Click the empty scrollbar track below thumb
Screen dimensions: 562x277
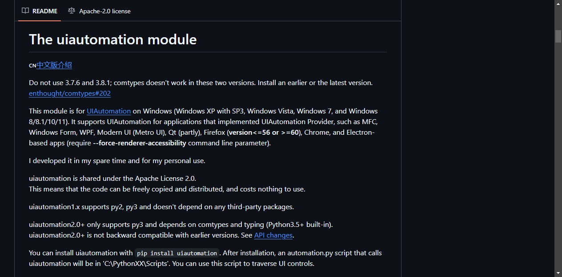pyautogui.click(x=558, y=155)
